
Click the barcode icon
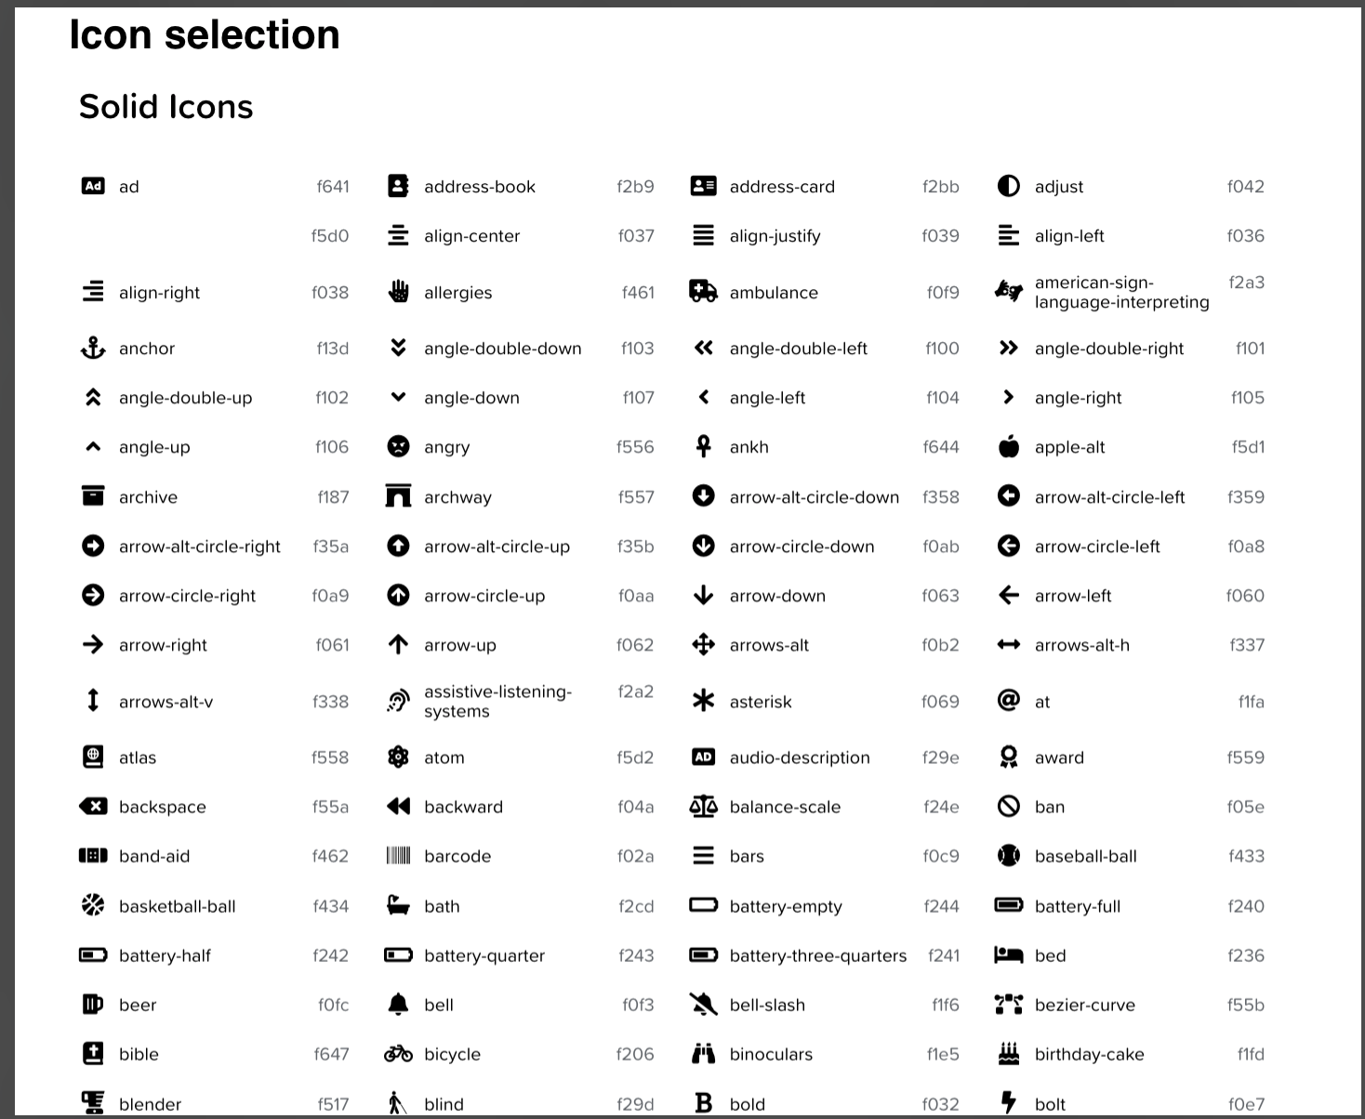pyautogui.click(x=398, y=856)
